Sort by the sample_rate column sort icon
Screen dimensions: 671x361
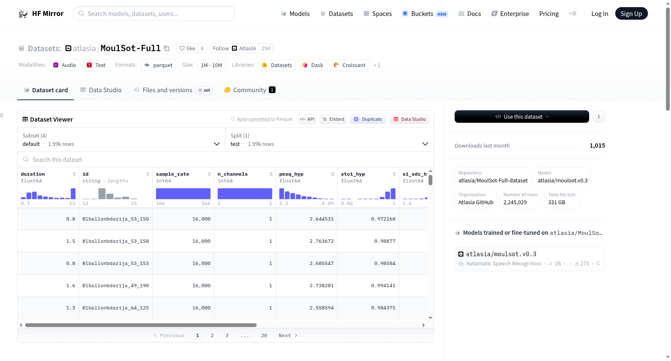209,174
